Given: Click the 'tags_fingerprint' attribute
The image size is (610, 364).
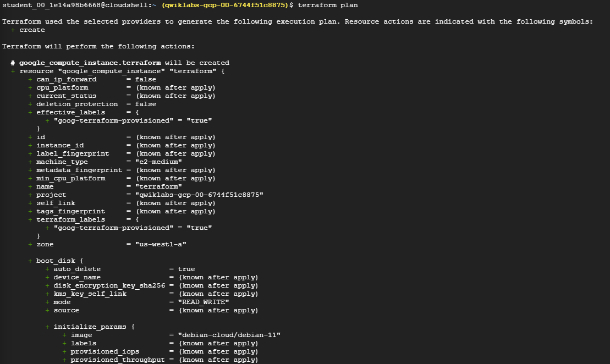Looking at the screenshot, I should click(x=71, y=211).
